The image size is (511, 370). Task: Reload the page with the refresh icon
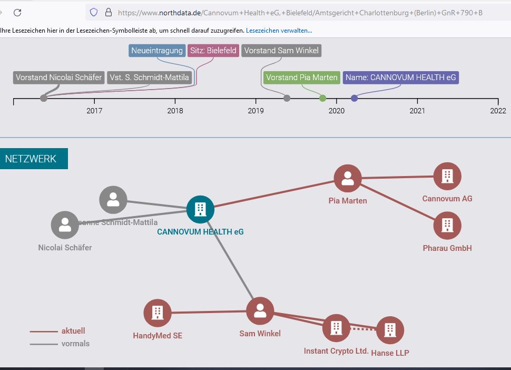(x=17, y=13)
